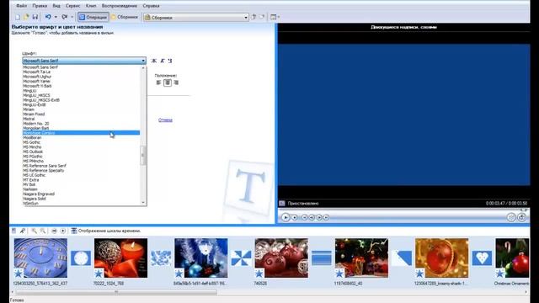The height and width of the screenshot is (303, 539).
Task: Collapse the Шрифт font combo box
Action: click(x=143, y=61)
